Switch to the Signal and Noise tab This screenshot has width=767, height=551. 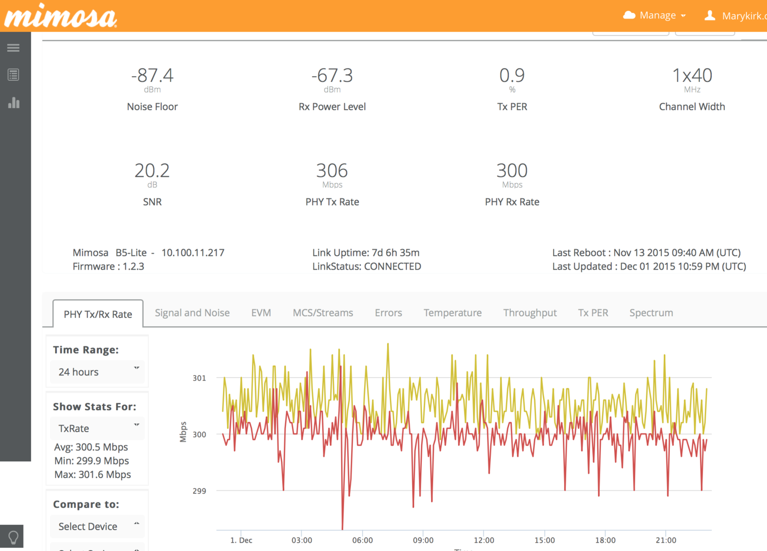coord(192,313)
